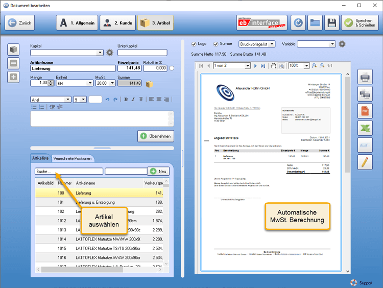Export the document as PDF
Viewport: 383px width, 288px height.
click(x=365, y=111)
